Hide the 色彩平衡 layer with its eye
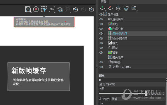This screenshot has width=167, height=105. point(101,29)
